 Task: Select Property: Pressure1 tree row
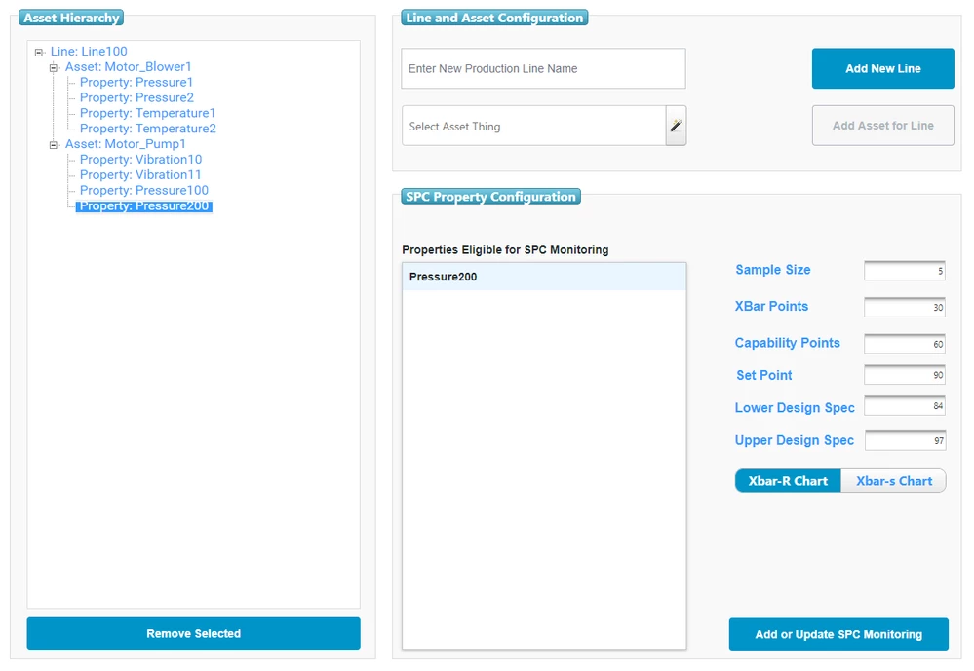[136, 82]
